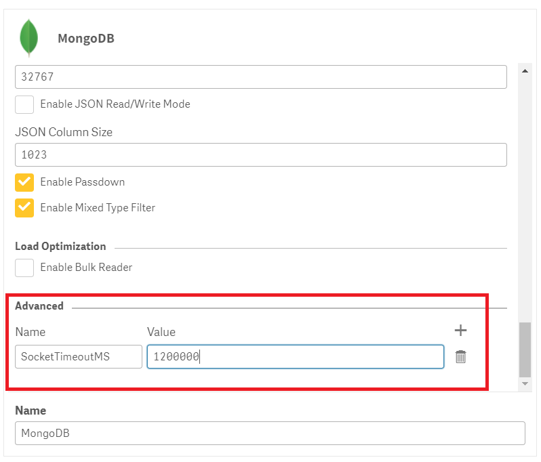Viewport: 541px width, 462px height.
Task: Click the scrollbar up arrow
Action: [x=525, y=70]
